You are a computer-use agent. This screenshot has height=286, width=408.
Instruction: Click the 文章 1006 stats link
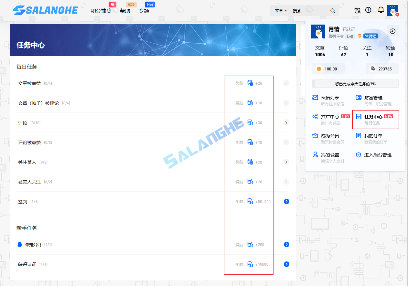point(320,51)
